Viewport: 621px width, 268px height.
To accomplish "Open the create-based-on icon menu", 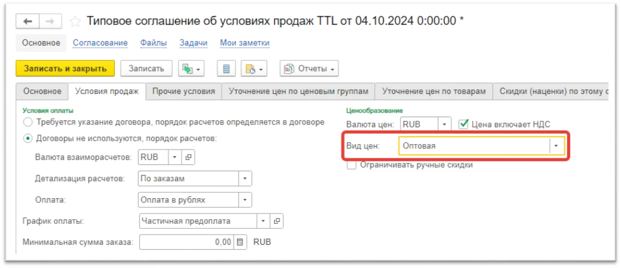I will (x=191, y=69).
